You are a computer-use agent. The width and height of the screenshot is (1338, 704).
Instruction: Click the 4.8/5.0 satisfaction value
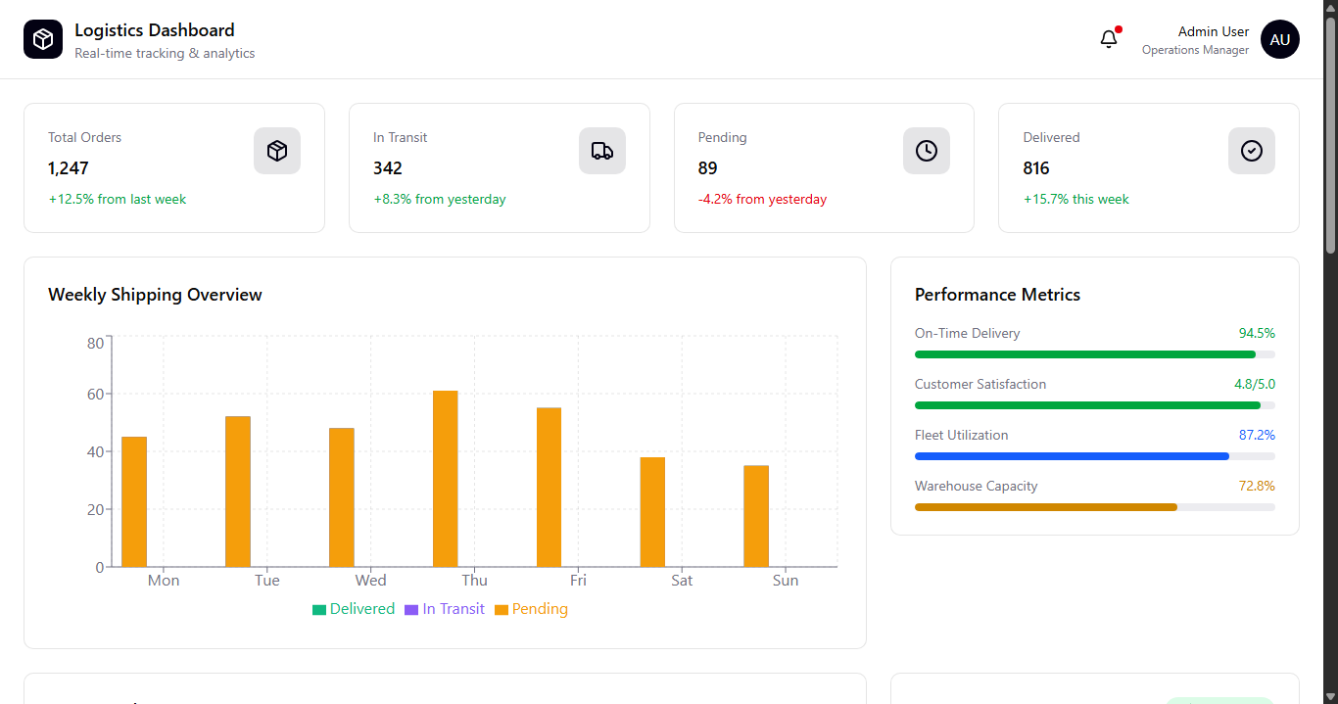(x=1255, y=384)
